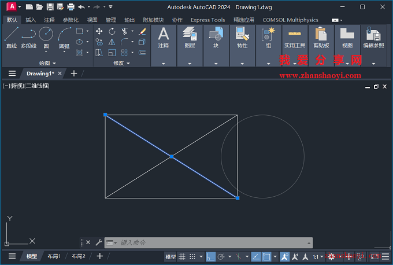This screenshot has width=393, height=265.
Task: Expand the Draw (绘图) panel
Action: 47,63
